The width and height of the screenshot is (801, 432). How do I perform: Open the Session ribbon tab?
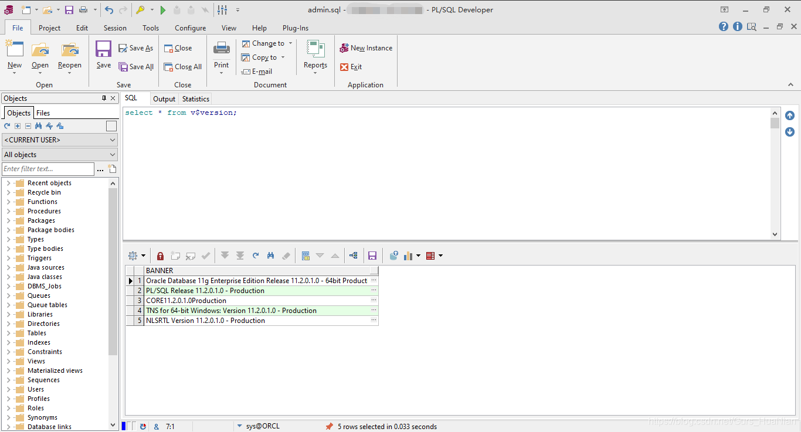point(115,28)
